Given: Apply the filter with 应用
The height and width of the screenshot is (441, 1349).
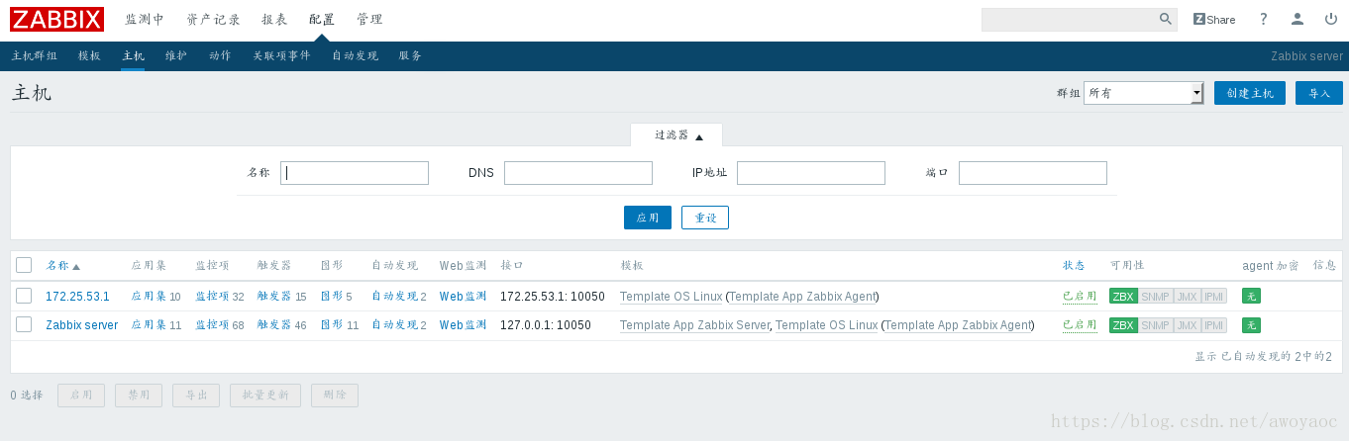Looking at the screenshot, I should [648, 218].
